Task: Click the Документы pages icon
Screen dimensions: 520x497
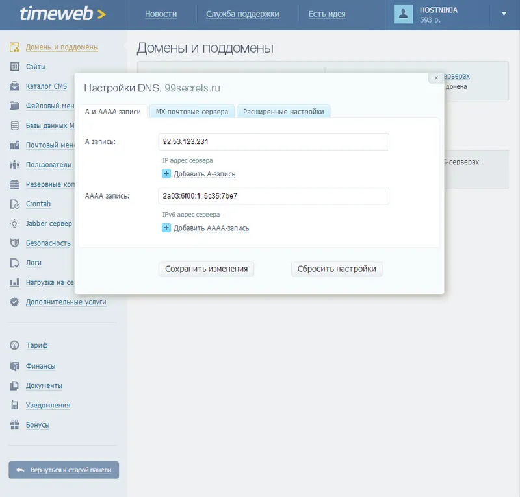Action: pyautogui.click(x=14, y=386)
